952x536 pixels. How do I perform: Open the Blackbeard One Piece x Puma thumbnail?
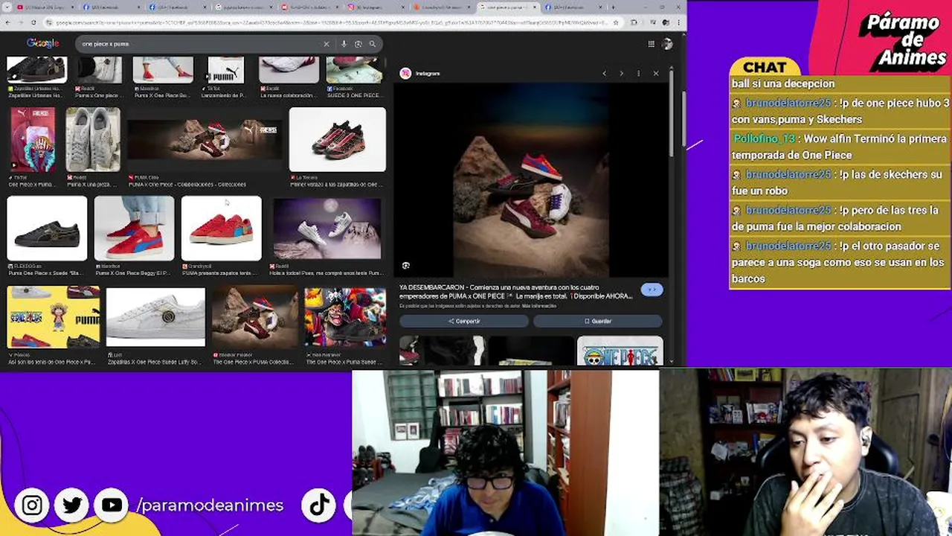click(x=345, y=317)
